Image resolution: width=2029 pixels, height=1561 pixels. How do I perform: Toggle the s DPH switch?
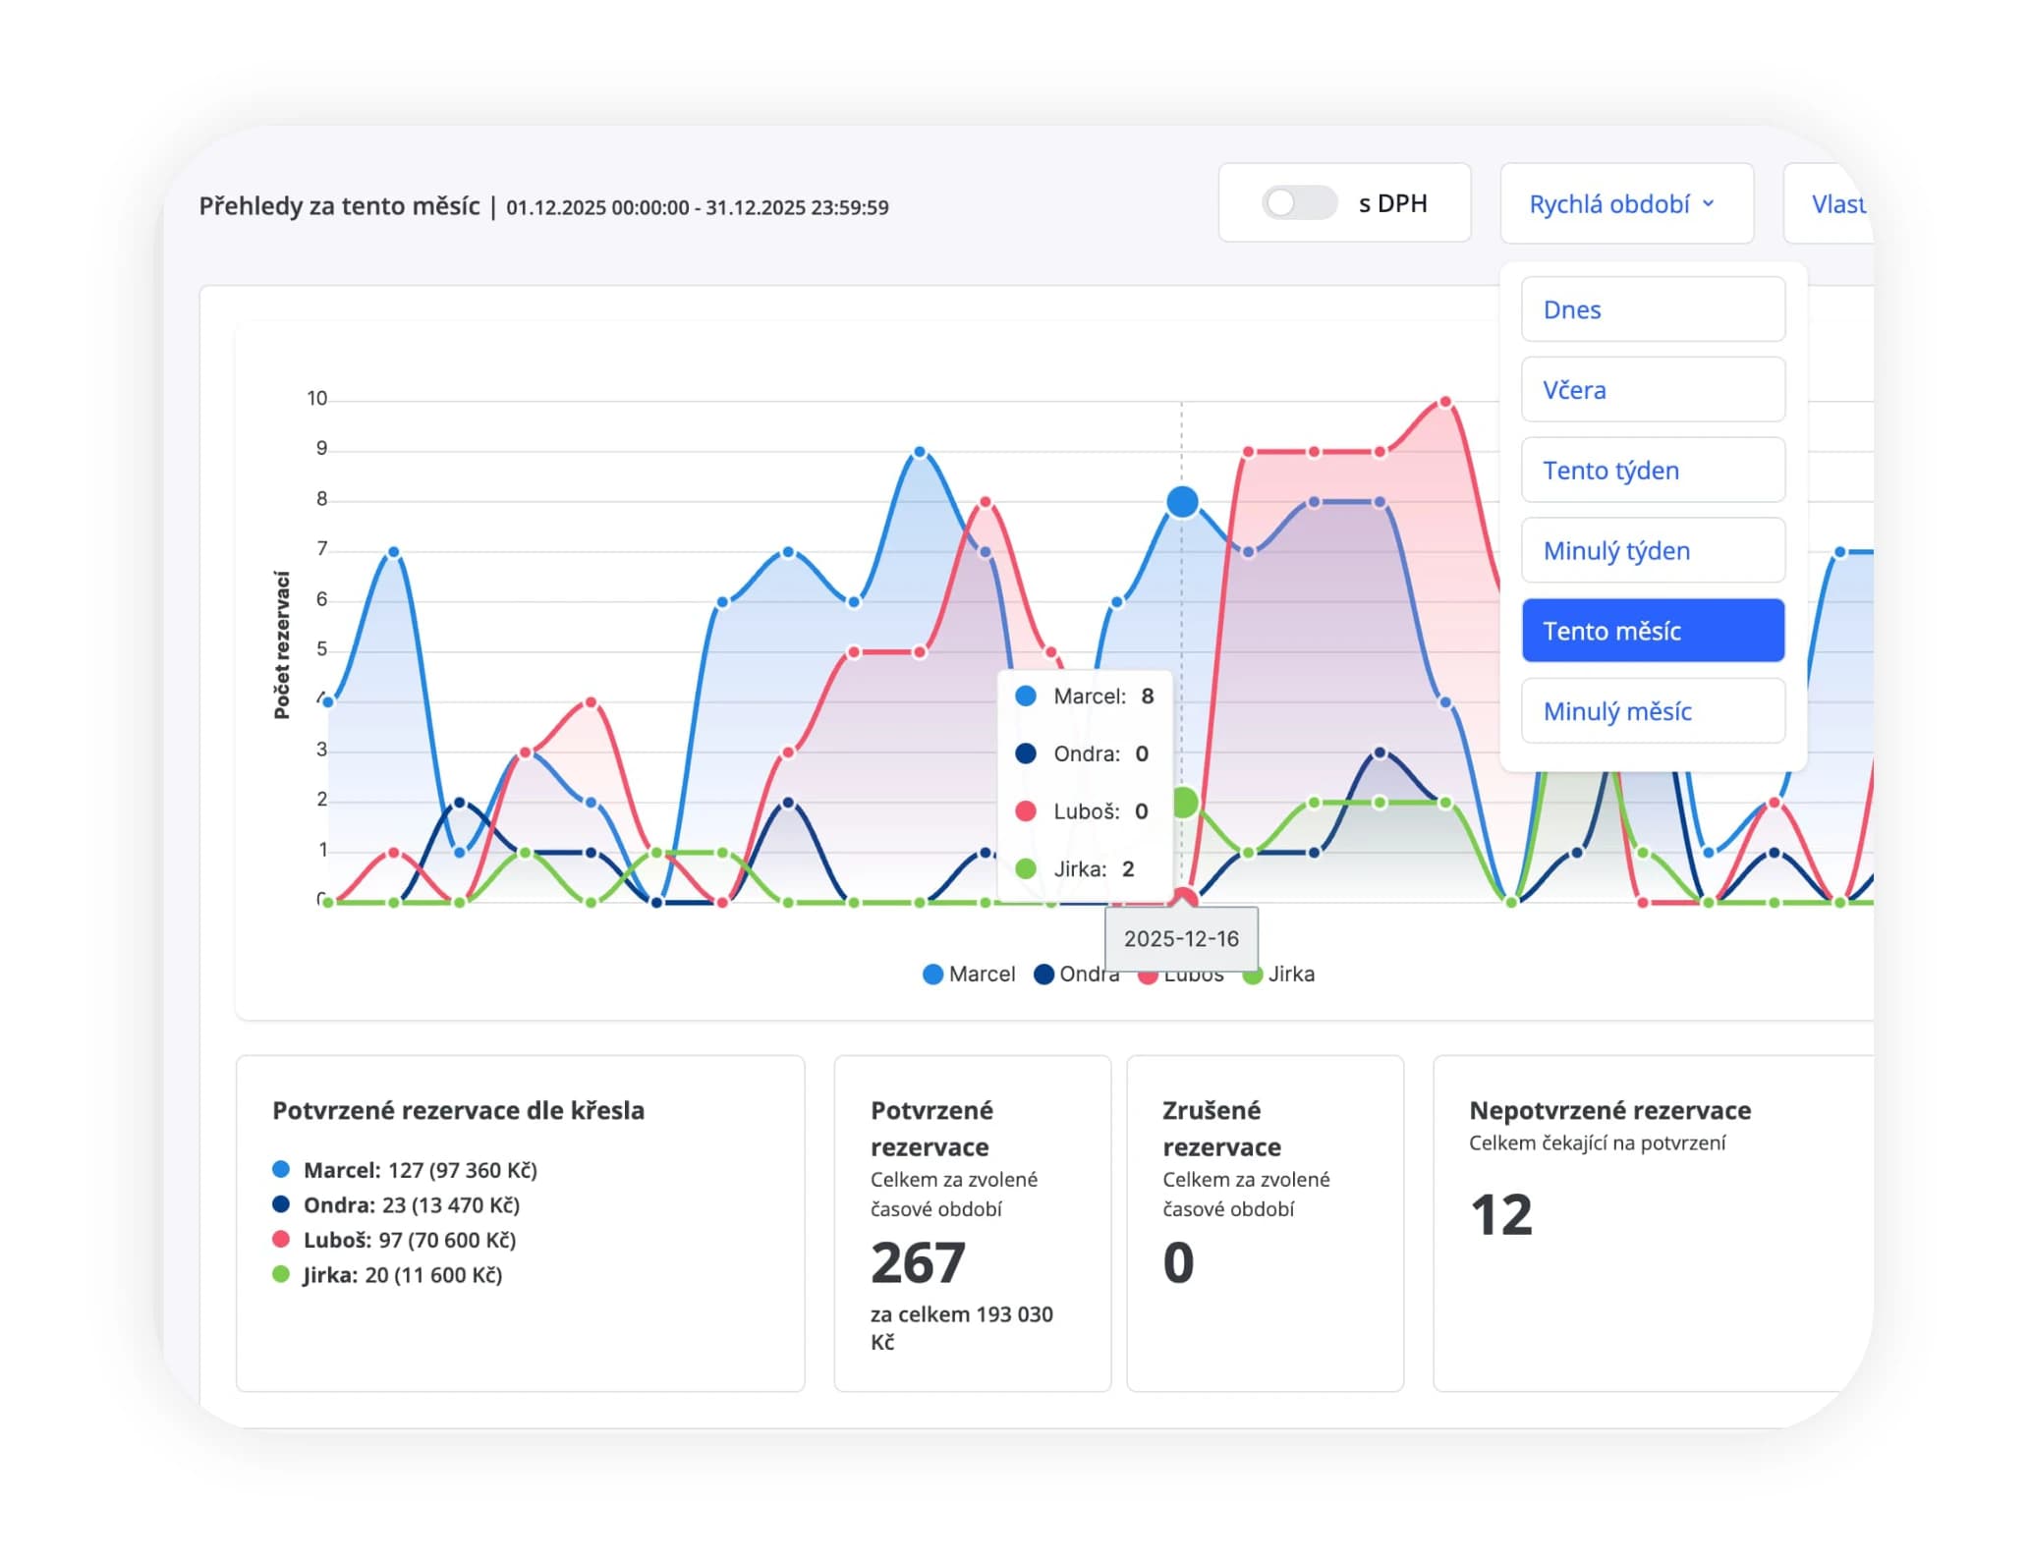pyautogui.click(x=1299, y=203)
